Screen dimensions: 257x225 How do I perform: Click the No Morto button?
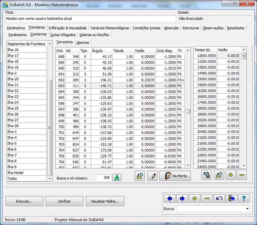(175, 176)
